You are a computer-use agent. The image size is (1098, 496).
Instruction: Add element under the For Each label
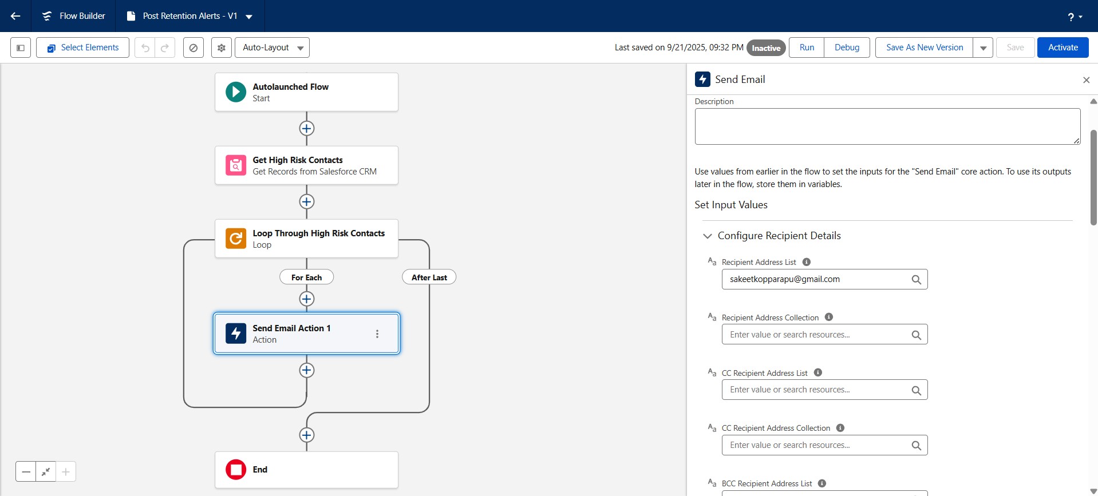click(x=307, y=299)
